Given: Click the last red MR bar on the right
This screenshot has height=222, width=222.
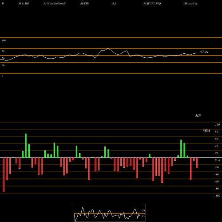Looking at the screenshot, I should pyautogui.click(x=197, y=163).
